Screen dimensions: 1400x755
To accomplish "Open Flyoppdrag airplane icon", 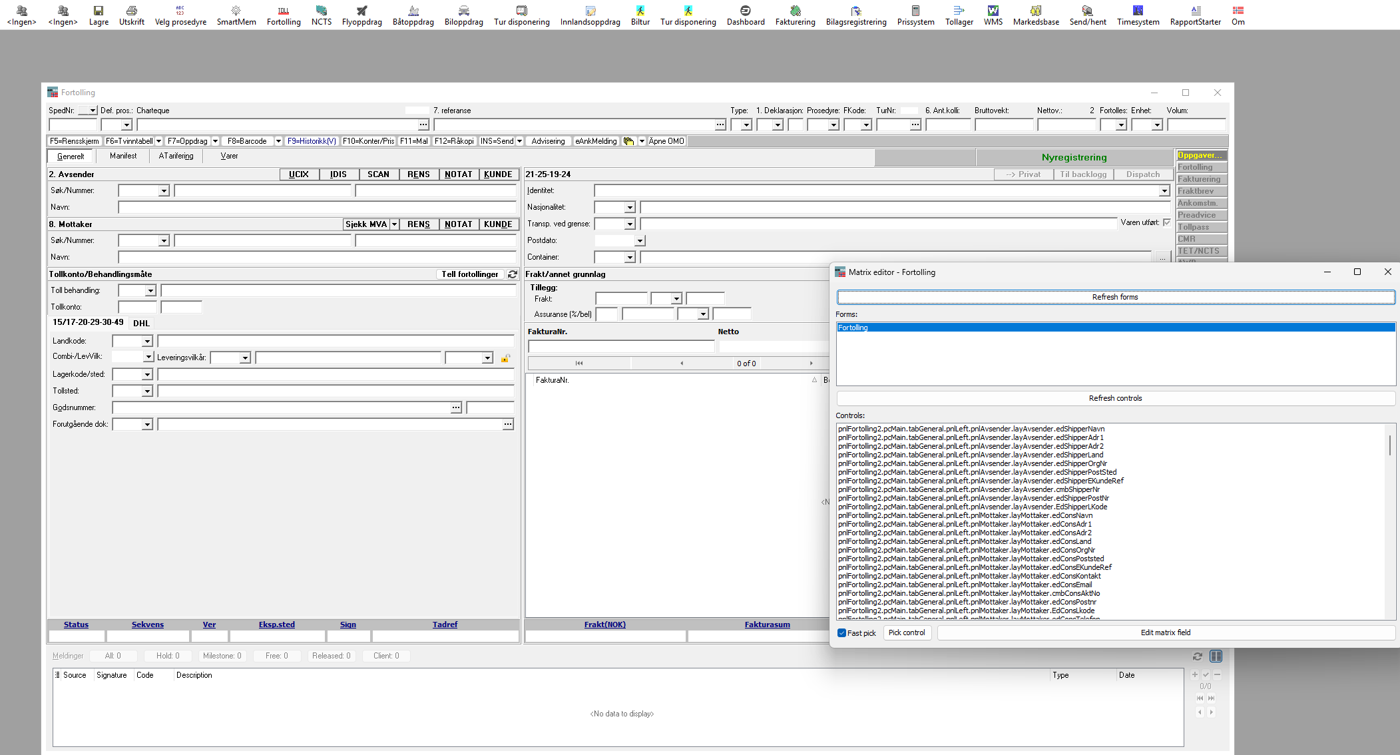I will 361,11.
